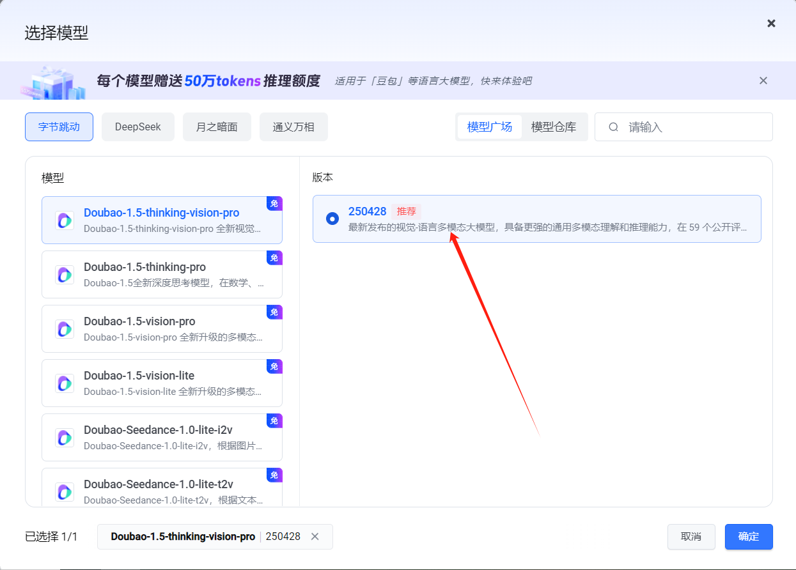Click the Doubao-1.5-thinking-pro logo icon
The width and height of the screenshot is (796, 570).
point(65,275)
